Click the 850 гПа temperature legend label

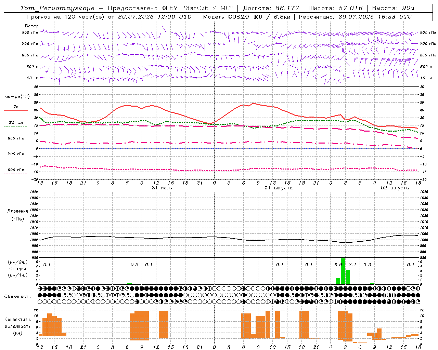[16, 138]
